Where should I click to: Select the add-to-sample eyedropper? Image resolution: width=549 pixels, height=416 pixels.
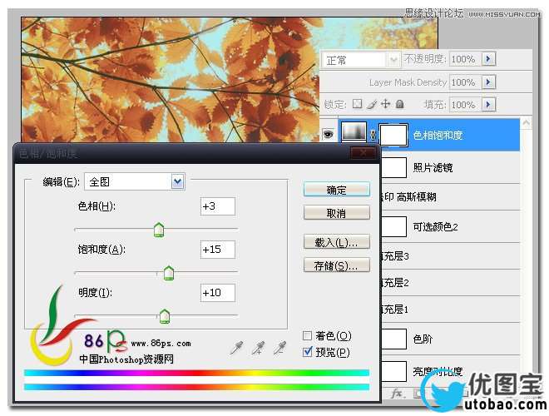pyautogui.click(x=259, y=348)
